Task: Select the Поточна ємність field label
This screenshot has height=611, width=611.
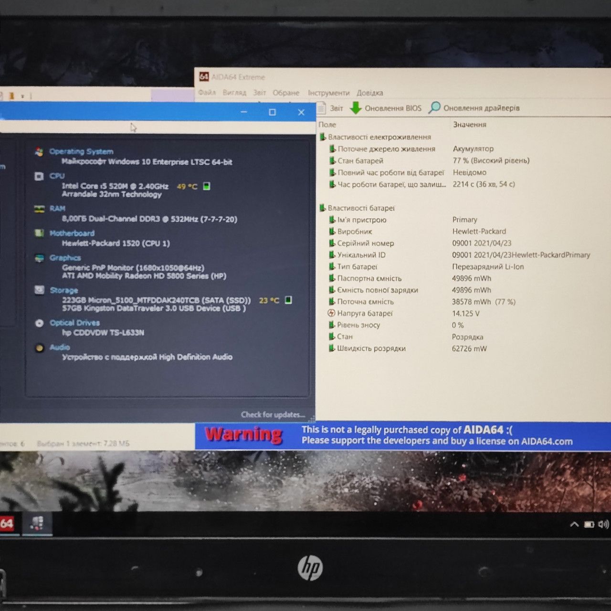Action: point(366,302)
